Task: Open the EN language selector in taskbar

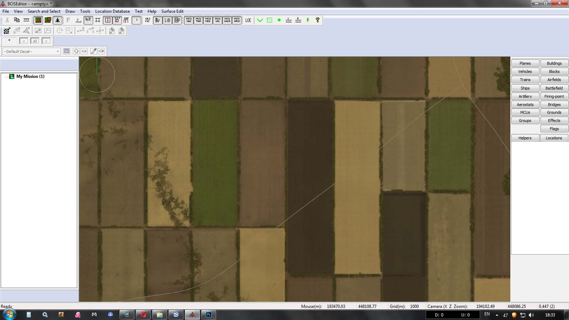Action: pos(487,314)
